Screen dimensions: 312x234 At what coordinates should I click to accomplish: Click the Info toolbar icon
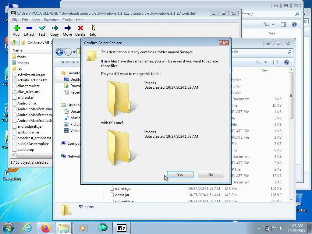pos(93,30)
